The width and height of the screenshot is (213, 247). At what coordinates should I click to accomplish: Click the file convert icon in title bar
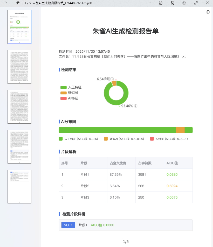(161, 3)
